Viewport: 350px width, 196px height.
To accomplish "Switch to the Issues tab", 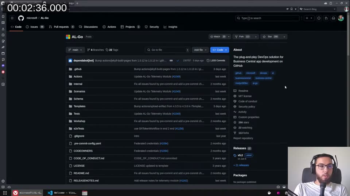I will click(35, 27).
